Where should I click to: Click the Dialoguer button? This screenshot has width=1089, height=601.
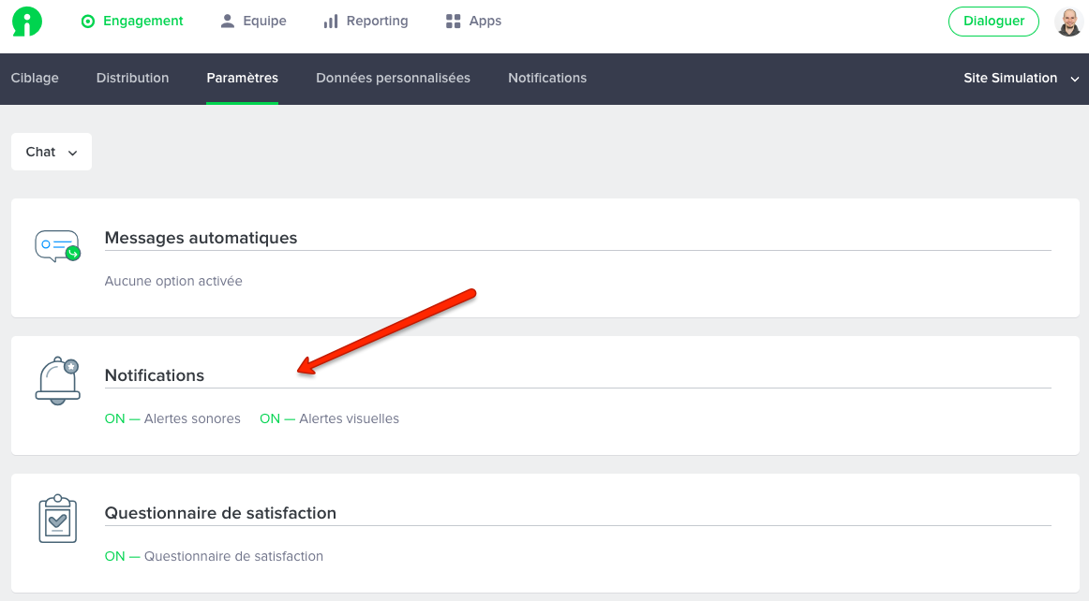point(993,22)
